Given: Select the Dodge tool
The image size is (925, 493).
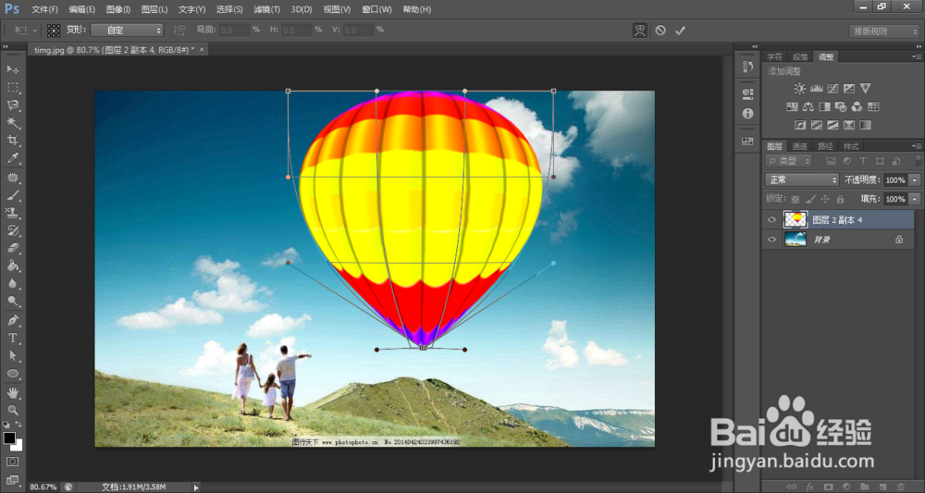Looking at the screenshot, I should pos(13,301).
